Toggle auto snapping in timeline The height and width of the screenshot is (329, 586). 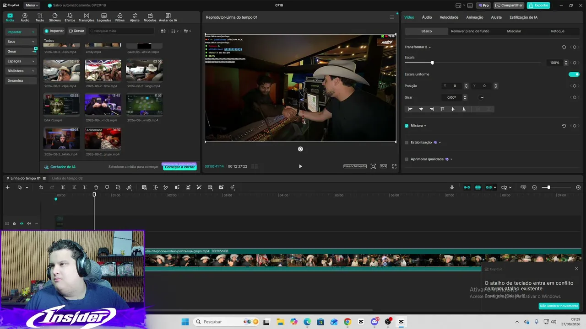478,187
